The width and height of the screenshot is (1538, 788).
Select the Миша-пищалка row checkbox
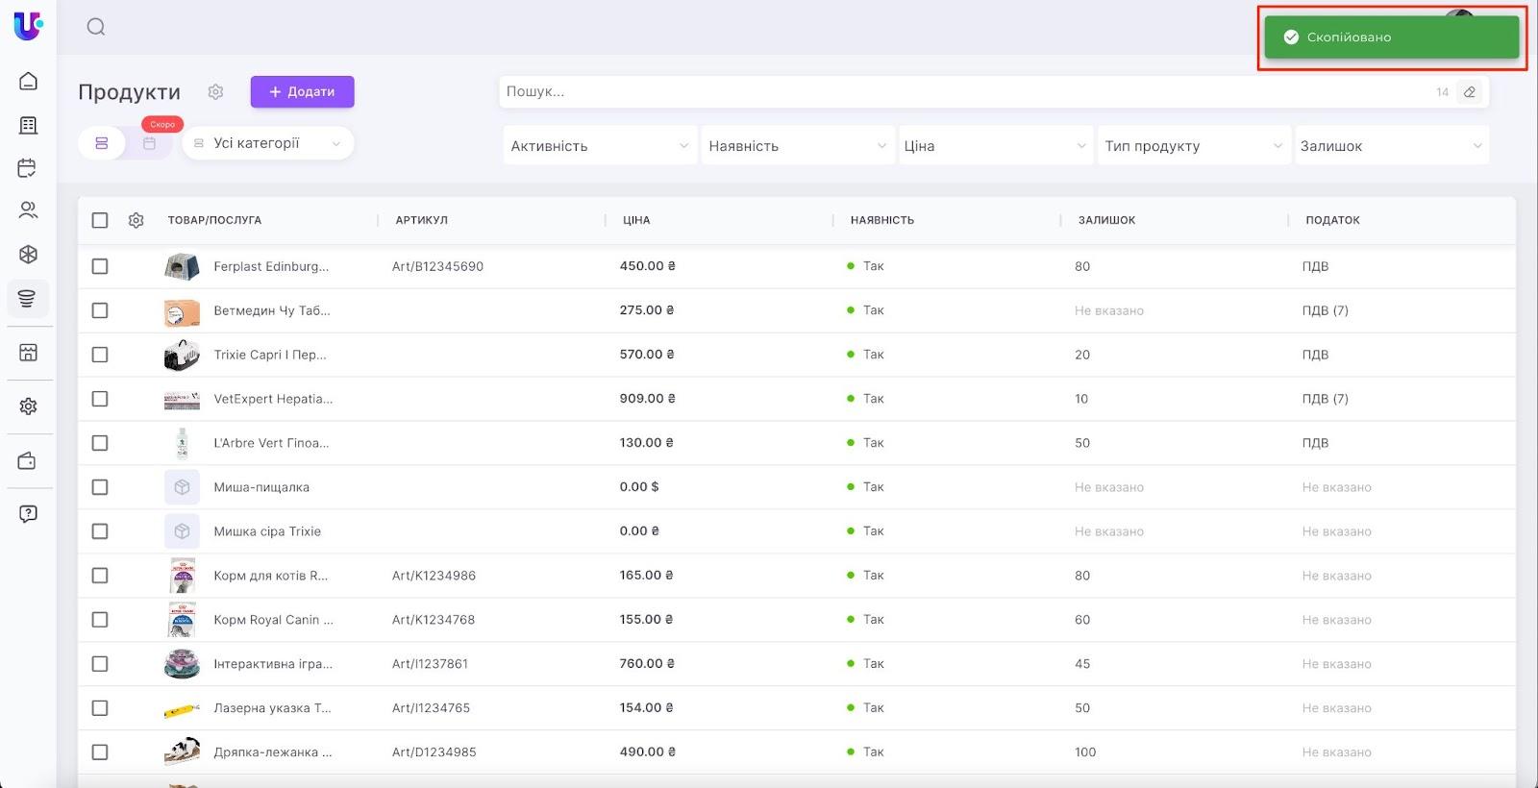click(100, 487)
